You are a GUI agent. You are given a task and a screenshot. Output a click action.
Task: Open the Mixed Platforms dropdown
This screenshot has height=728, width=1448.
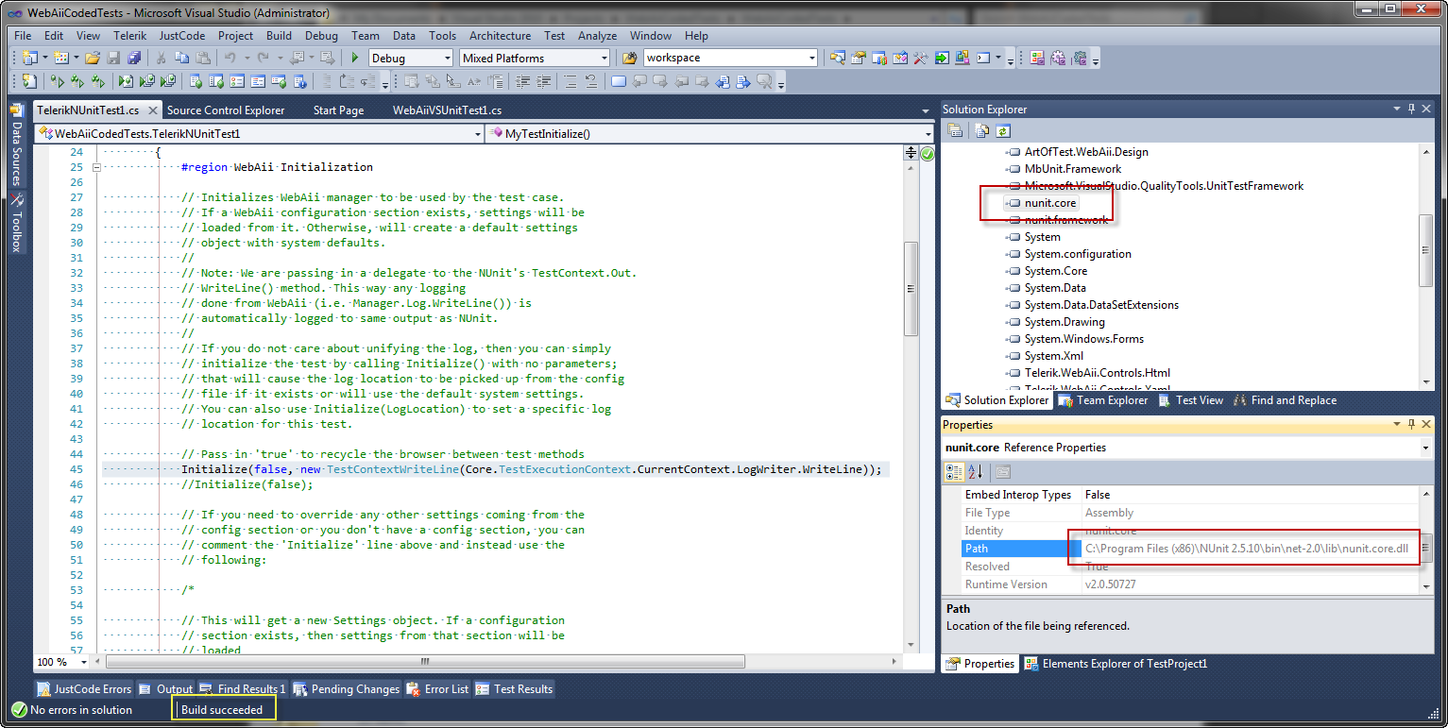(x=604, y=58)
